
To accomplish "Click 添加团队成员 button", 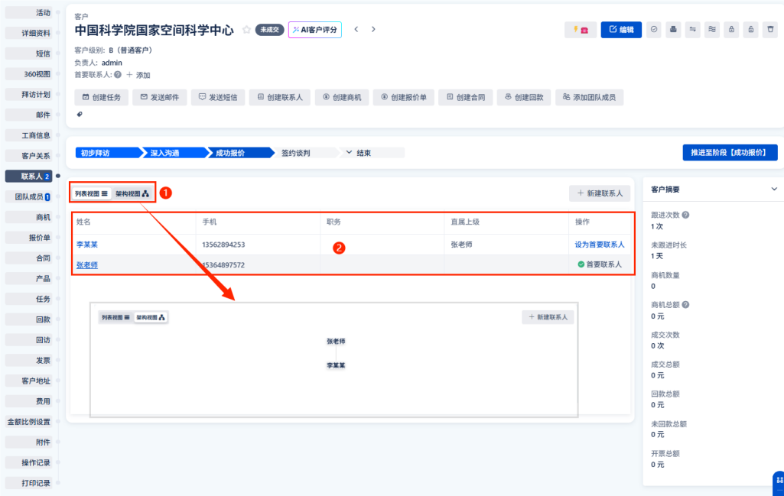I will (x=590, y=97).
